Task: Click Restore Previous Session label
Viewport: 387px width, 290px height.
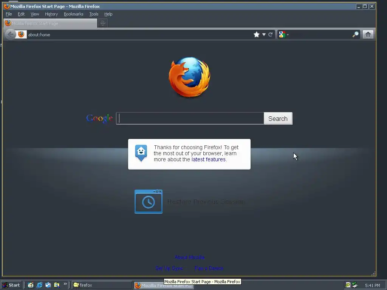Action: click(205, 202)
